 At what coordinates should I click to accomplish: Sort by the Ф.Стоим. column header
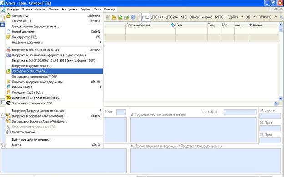click(x=263, y=25)
